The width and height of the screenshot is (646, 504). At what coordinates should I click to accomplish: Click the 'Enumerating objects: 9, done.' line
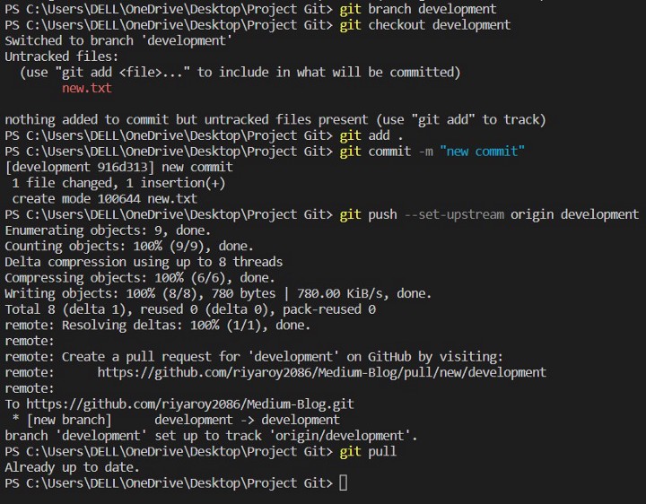point(108,230)
